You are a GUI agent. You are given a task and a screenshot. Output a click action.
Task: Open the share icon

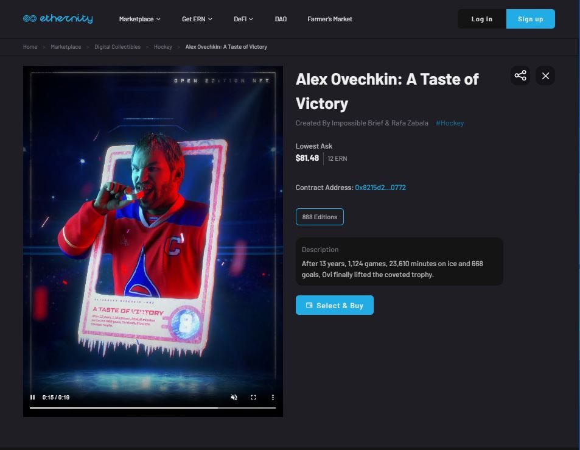click(x=520, y=76)
